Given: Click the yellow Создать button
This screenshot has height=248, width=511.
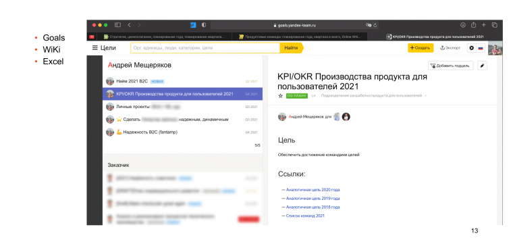Looking at the screenshot, I should tap(421, 48).
